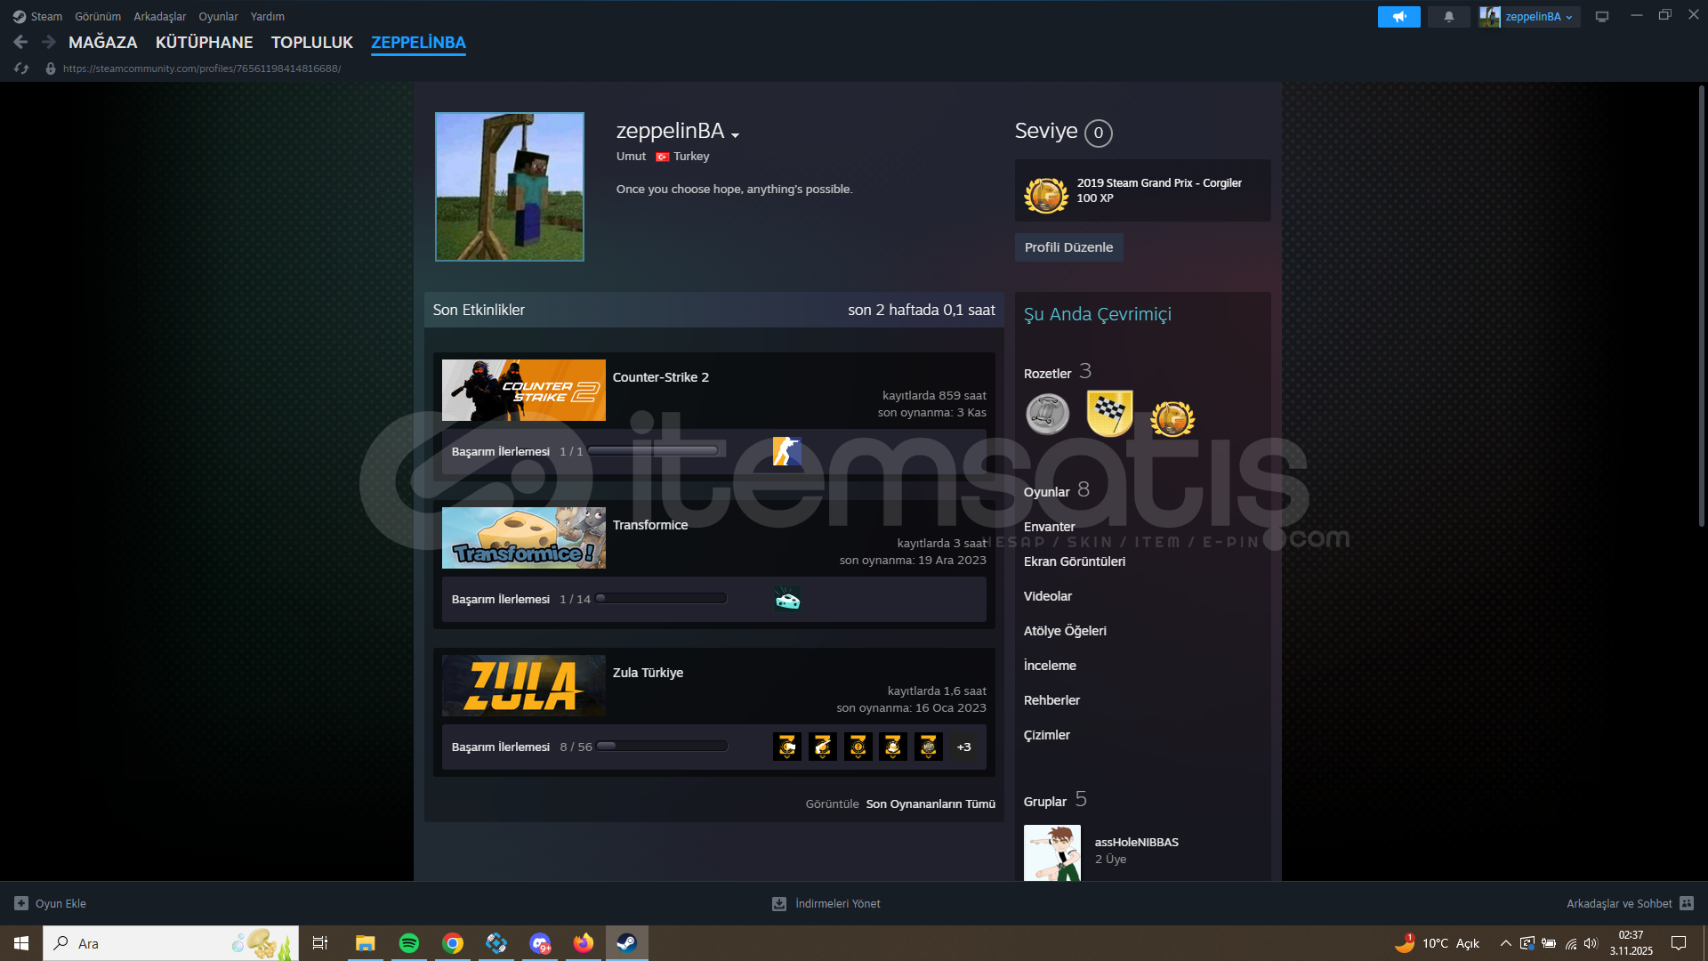The image size is (1708, 961).
Task: Open the checkered flag racing badge
Action: click(x=1109, y=413)
